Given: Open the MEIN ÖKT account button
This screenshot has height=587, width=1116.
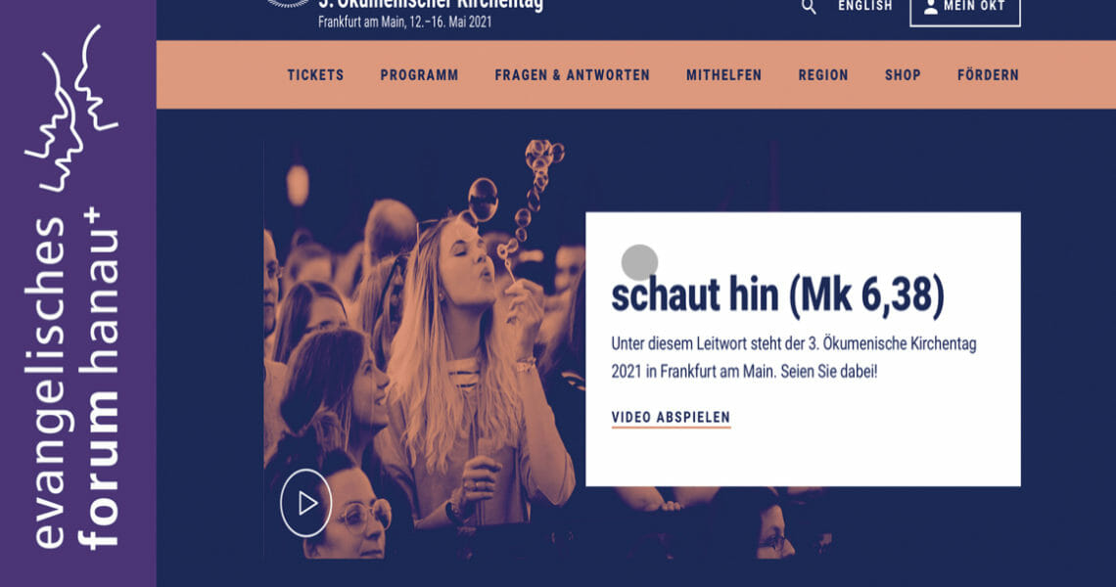Looking at the screenshot, I should 965,10.
